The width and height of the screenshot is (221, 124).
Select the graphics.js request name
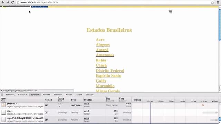pyautogui.click(x=12, y=104)
